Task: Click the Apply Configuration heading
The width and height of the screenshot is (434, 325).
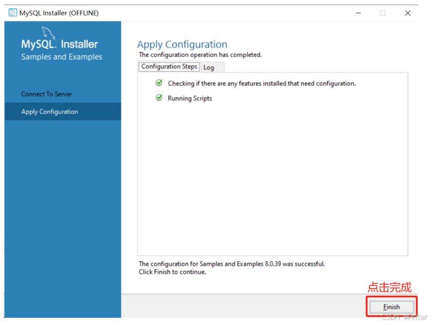Action: pos(182,44)
